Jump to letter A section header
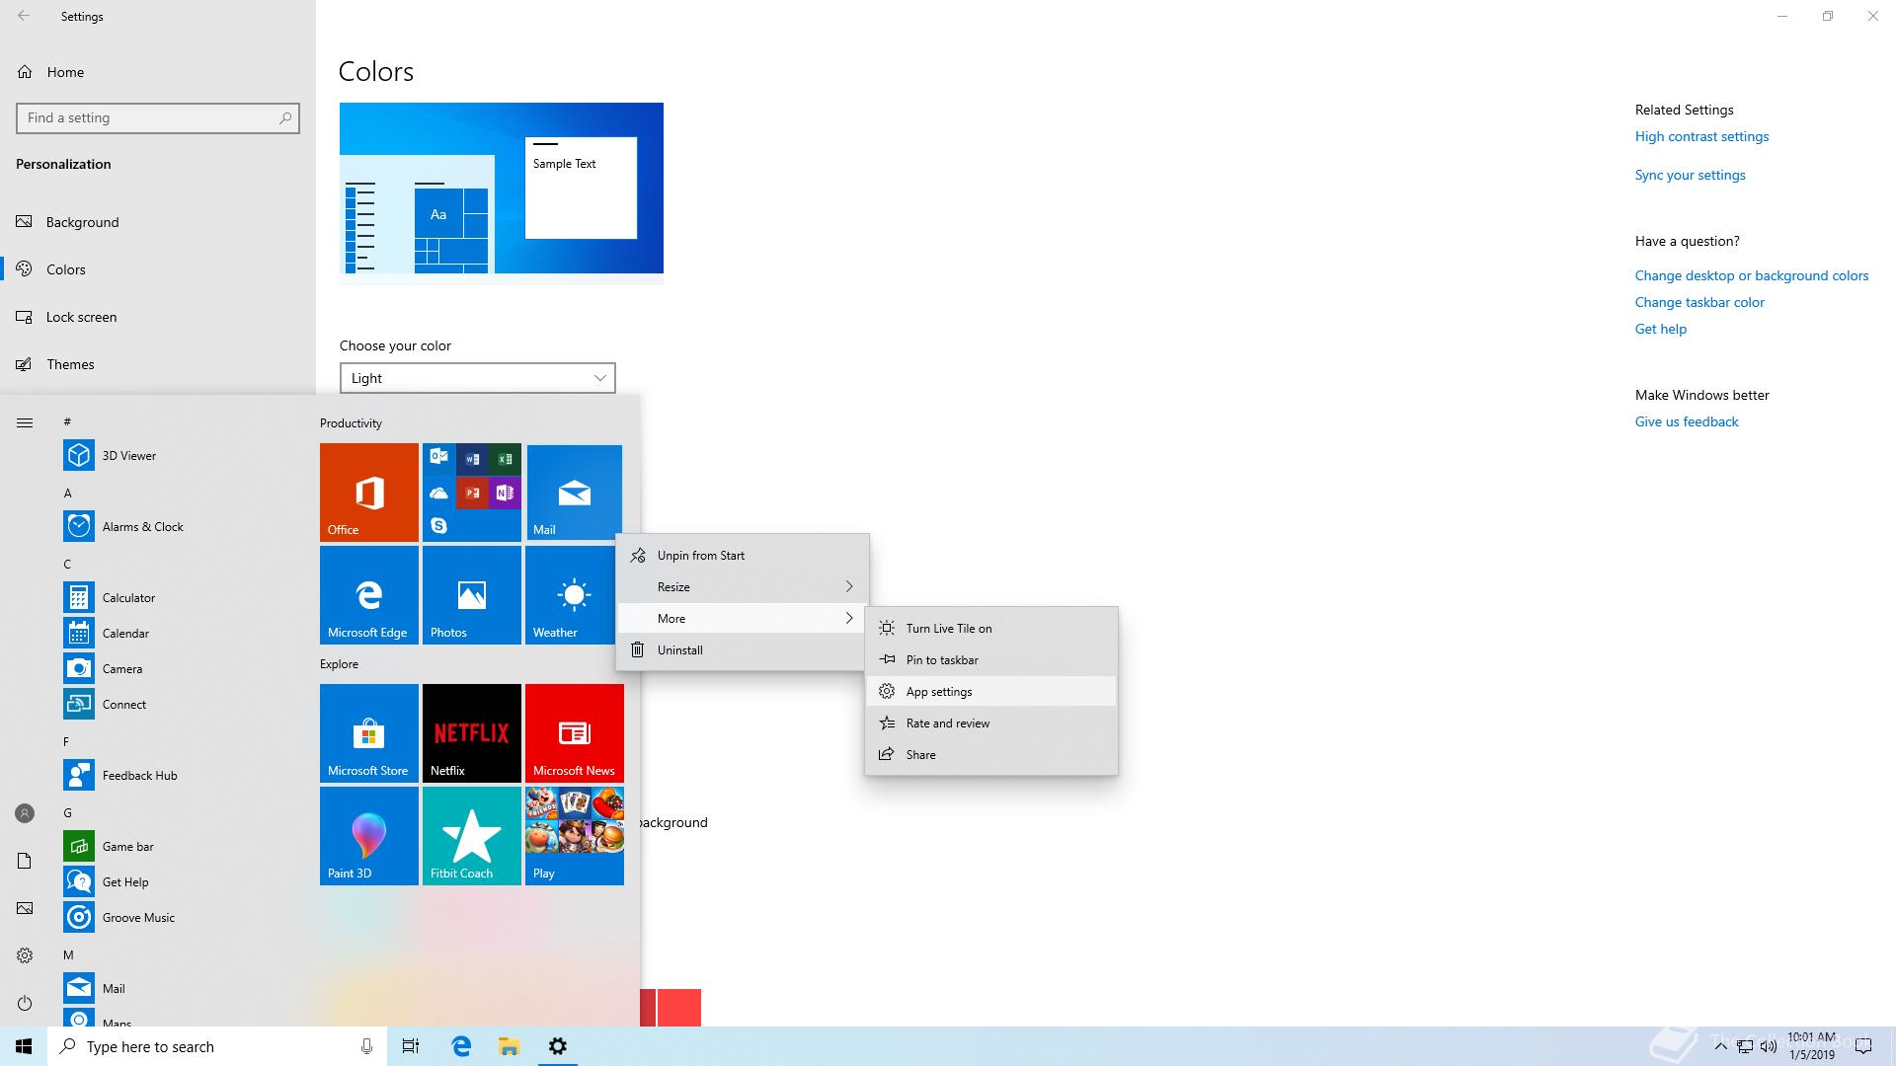 pos(67,493)
